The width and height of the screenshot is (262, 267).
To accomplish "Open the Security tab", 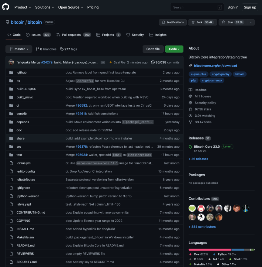I will coord(135,35).
